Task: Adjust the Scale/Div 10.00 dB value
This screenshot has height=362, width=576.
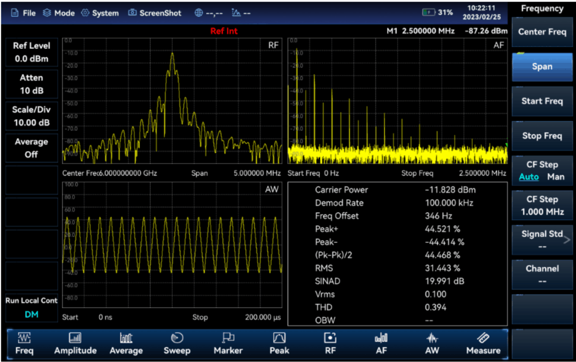Action: click(x=31, y=116)
